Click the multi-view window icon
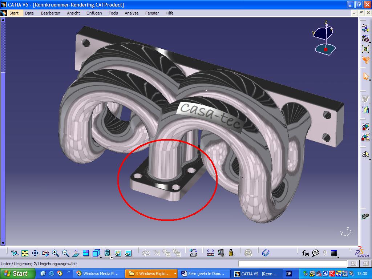Image resolution: width=372 pixels, height=279 pixels. tap(86, 253)
